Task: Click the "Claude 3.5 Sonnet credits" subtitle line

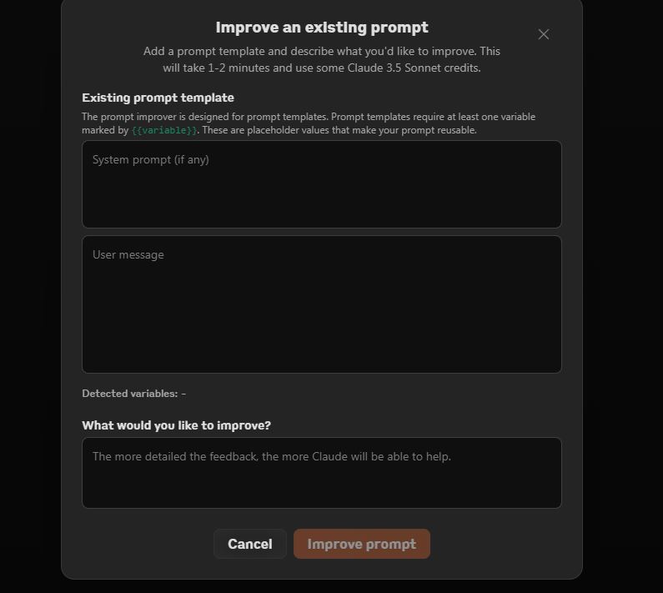Action: pos(321,68)
